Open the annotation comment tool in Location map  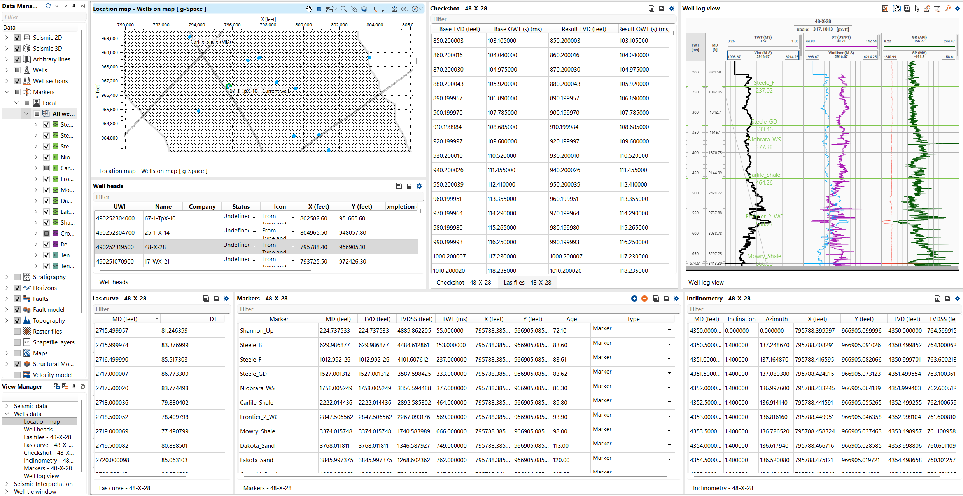384,9
